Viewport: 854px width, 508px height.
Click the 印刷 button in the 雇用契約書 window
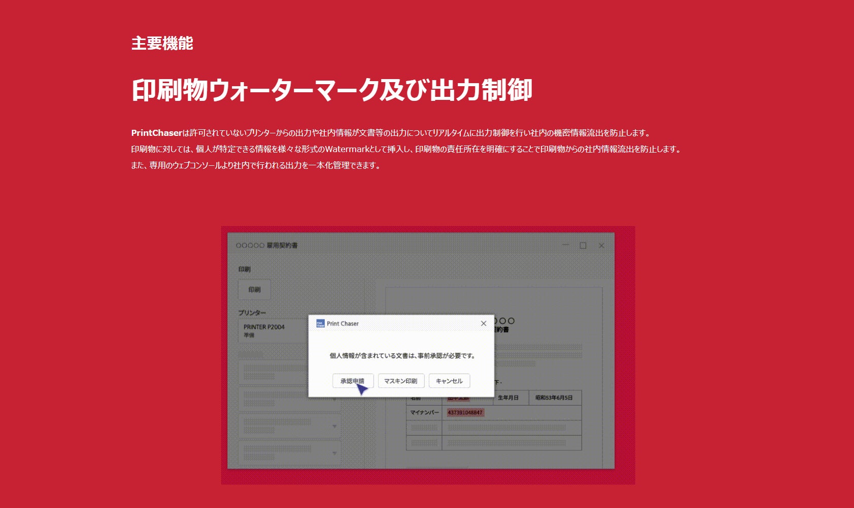255,289
